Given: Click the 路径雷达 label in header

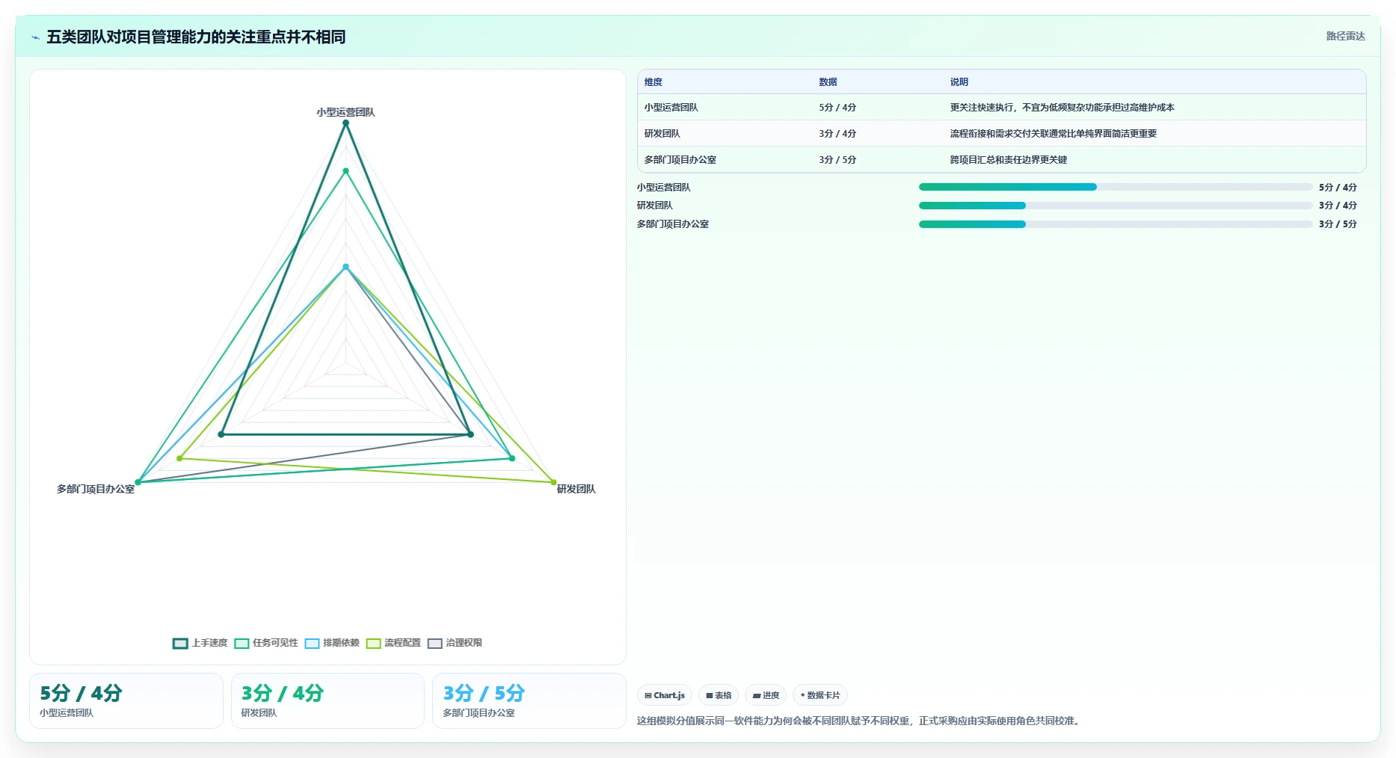Looking at the screenshot, I should pos(1345,36).
